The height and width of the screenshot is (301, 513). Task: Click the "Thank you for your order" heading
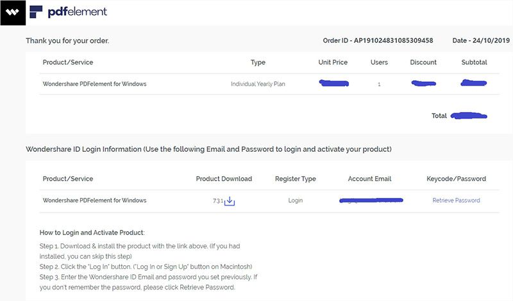[x=67, y=41]
